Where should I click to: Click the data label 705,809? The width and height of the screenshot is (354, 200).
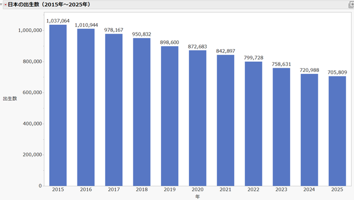(x=337, y=72)
